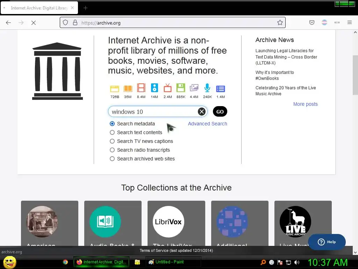Open the More posts link
The image size is (358, 269).
pos(305,104)
